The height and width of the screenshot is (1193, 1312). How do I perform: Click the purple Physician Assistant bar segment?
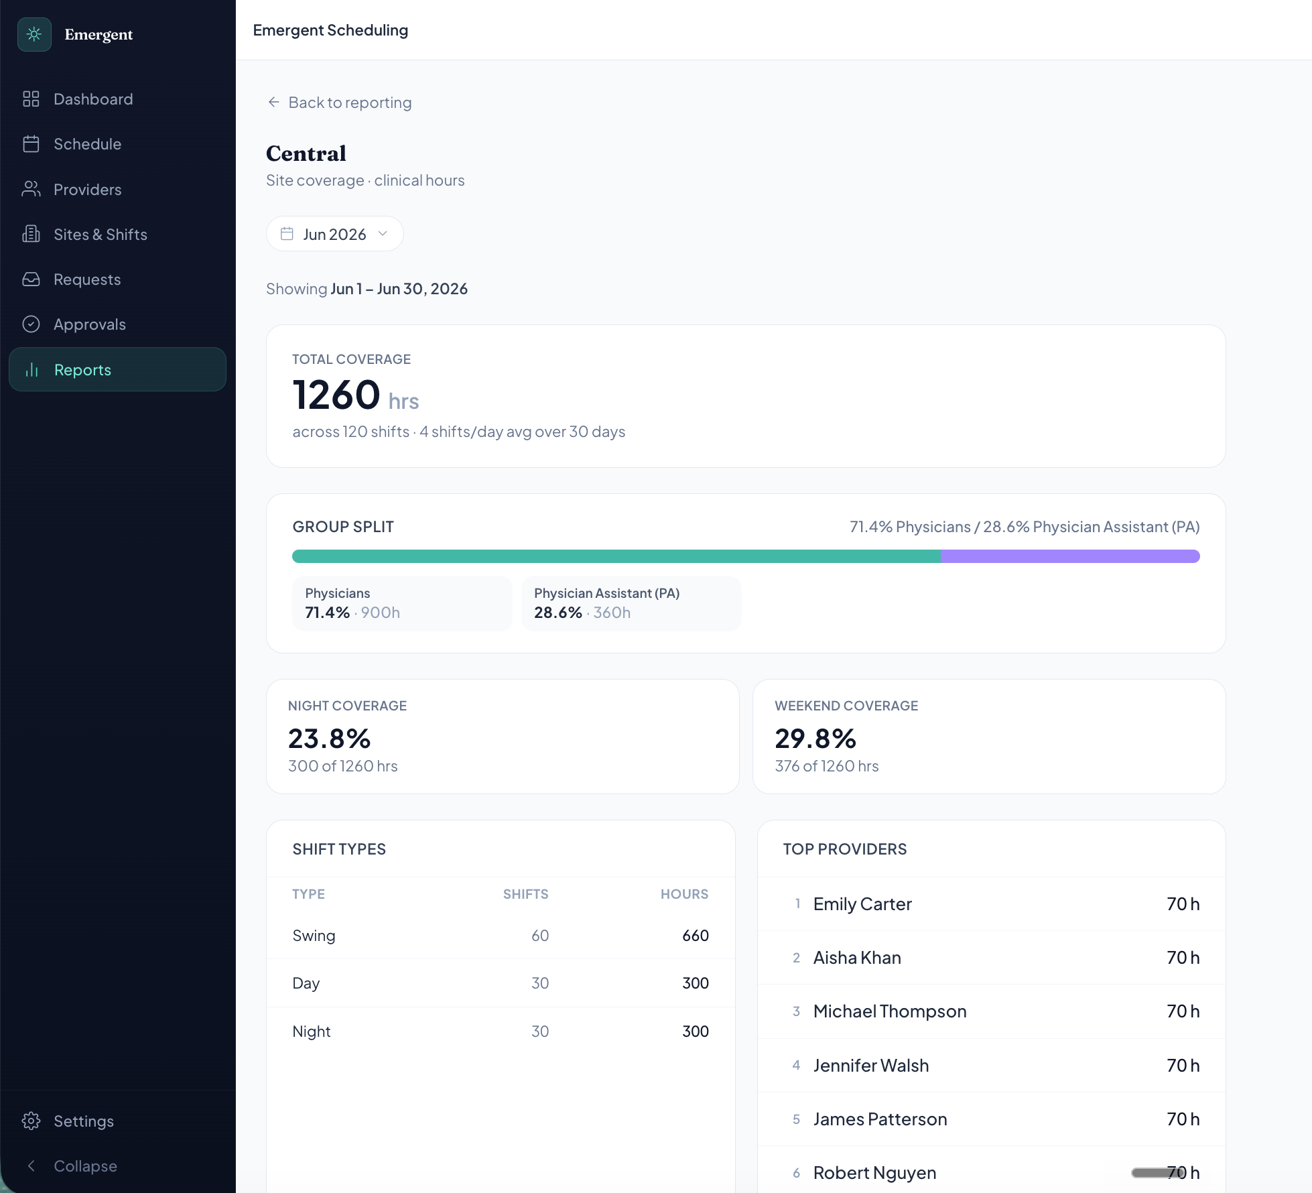tap(1070, 556)
